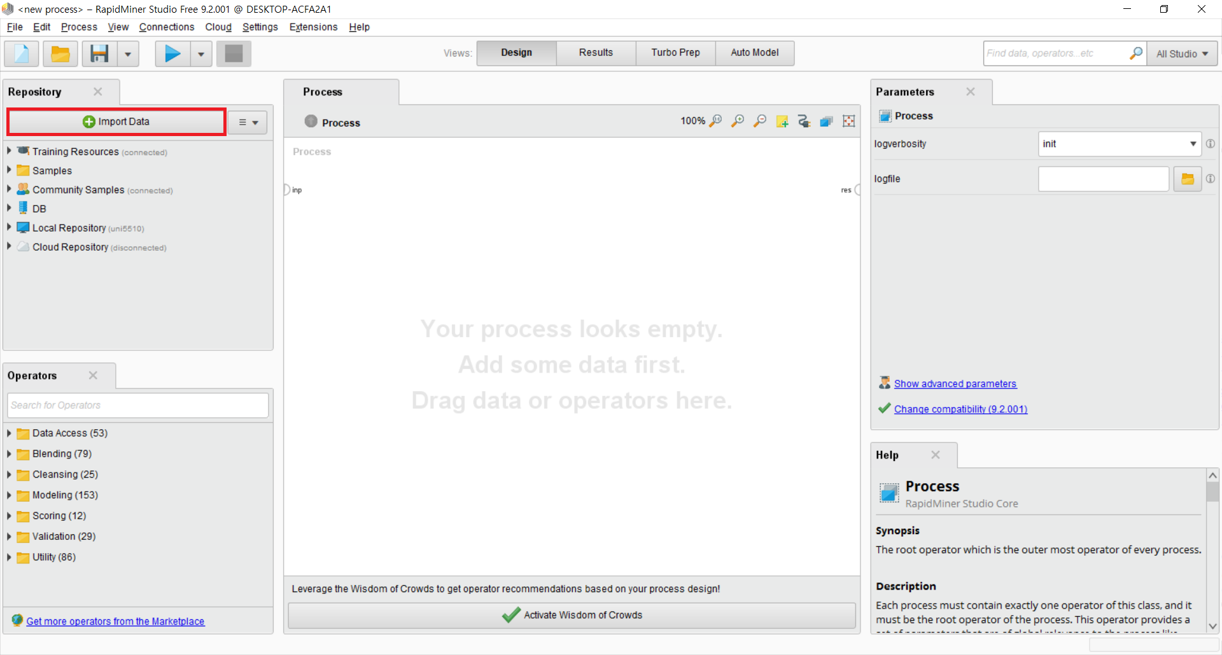Switch to the Turbo Prep view
This screenshot has height=655, width=1222.
tap(675, 53)
